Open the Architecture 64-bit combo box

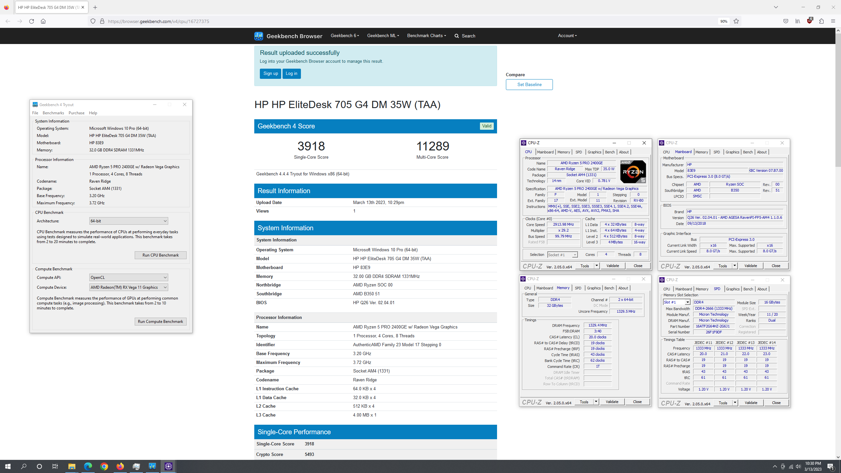point(128,221)
